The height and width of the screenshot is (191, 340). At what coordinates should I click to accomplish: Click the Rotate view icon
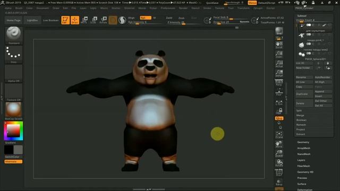[x=279, y=163]
